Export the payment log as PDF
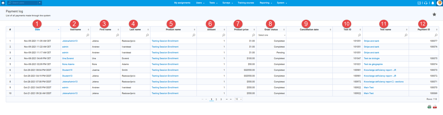The image size is (443, 115). click(x=435, y=107)
